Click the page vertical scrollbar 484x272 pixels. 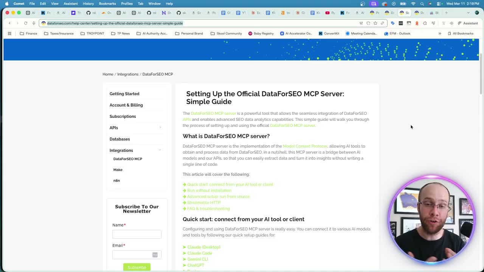(481, 74)
